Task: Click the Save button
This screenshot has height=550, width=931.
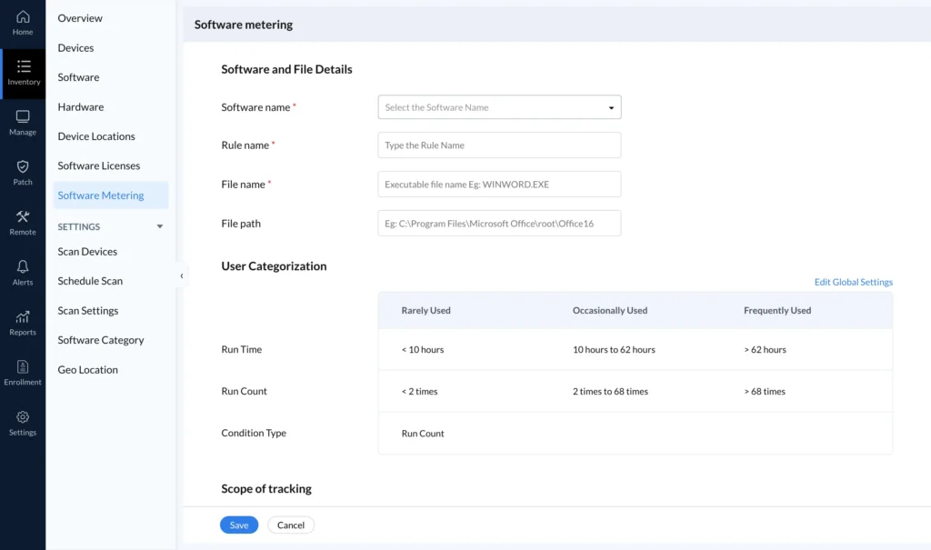Action: (x=239, y=525)
